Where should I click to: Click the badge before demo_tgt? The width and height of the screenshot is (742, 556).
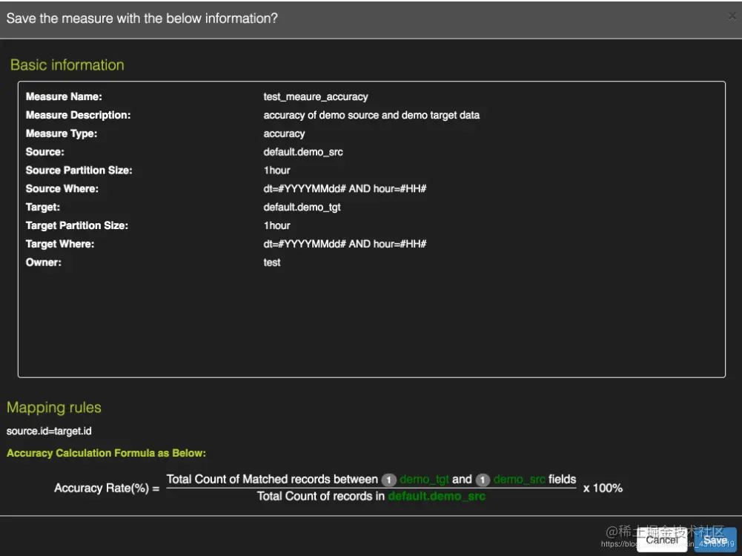(x=388, y=480)
